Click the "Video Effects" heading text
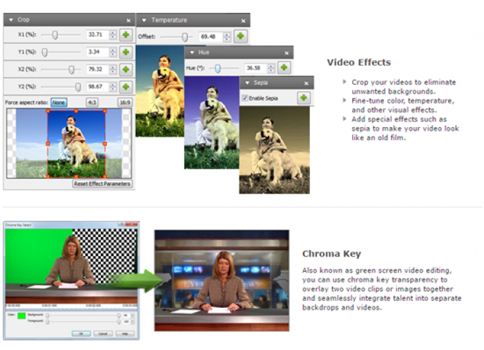484x350 pixels. 358,62
